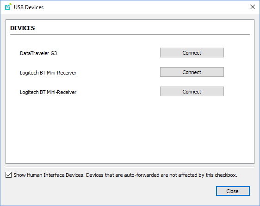Close the dialog with the X icon
260x206 pixels.
coord(253,7)
